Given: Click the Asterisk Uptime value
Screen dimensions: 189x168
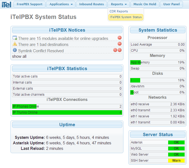Looking at the screenshot, I should [x=78, y=143].
